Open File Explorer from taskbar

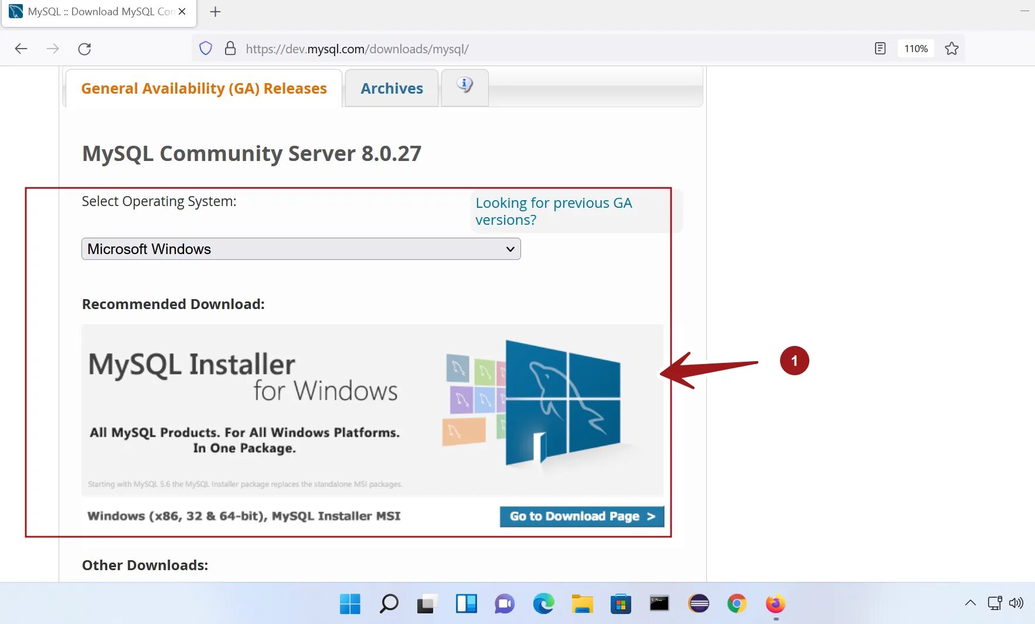click(x=583, y=604)
